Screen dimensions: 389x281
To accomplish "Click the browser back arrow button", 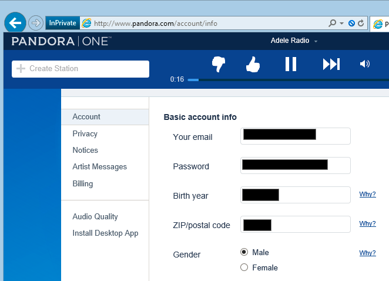I will point(15,23).
